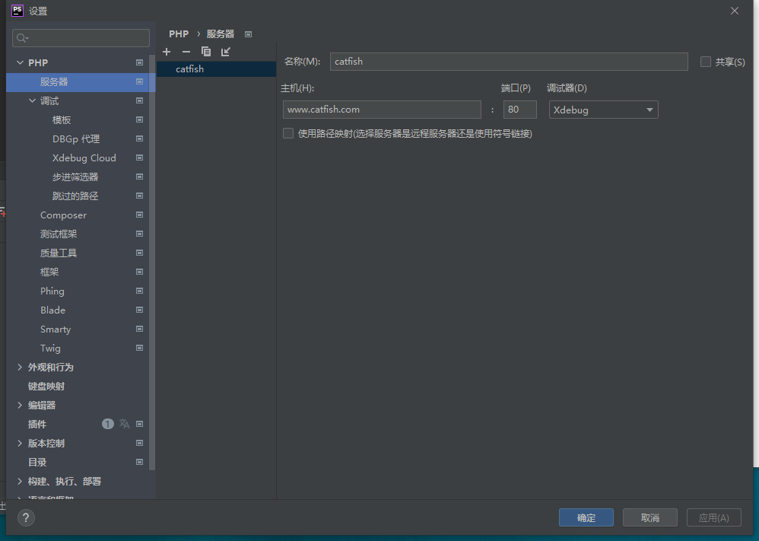The image size is (759, 541).
Task: Open 质量工具 settings page
Action: coord(59,253)
